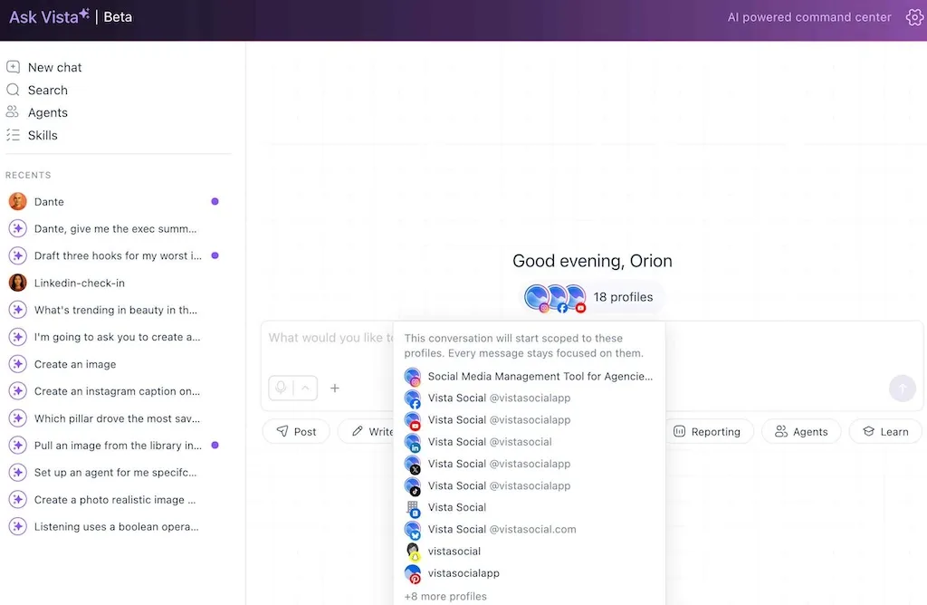Click the sparkle icon beside 'Create an image'

[x=18, y=364]
